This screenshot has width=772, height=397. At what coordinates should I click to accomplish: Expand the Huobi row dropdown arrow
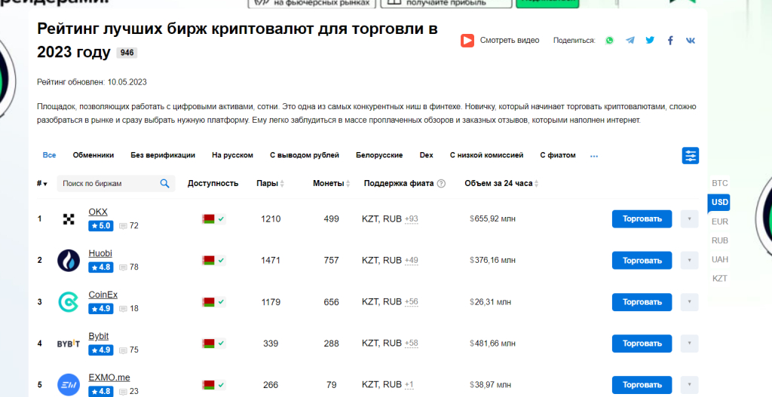point(689,260)
